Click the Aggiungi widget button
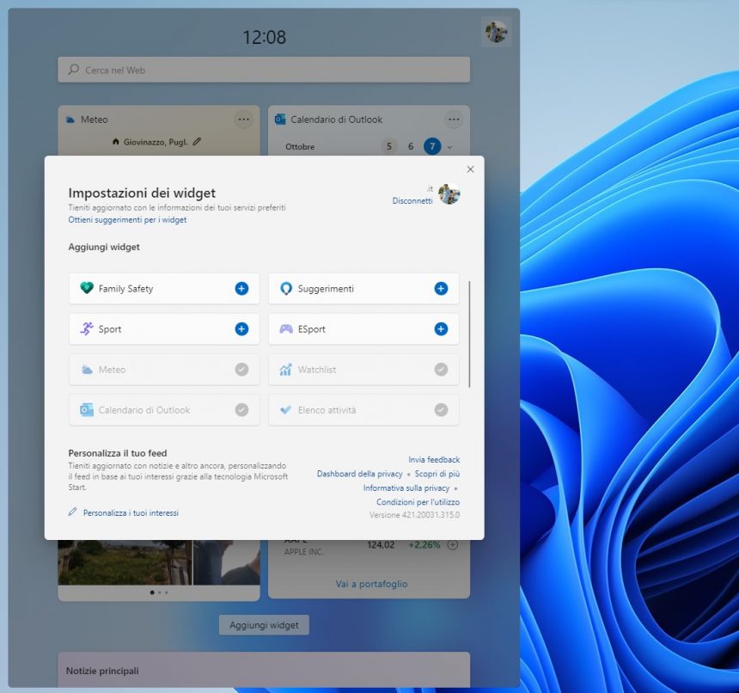The width and height of the screenshot is (739, 693). 263,625
